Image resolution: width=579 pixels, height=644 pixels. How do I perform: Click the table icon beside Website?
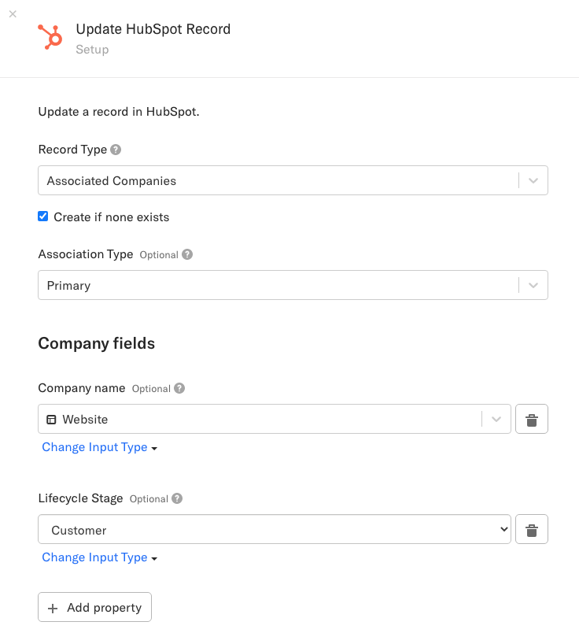(52, 420)
